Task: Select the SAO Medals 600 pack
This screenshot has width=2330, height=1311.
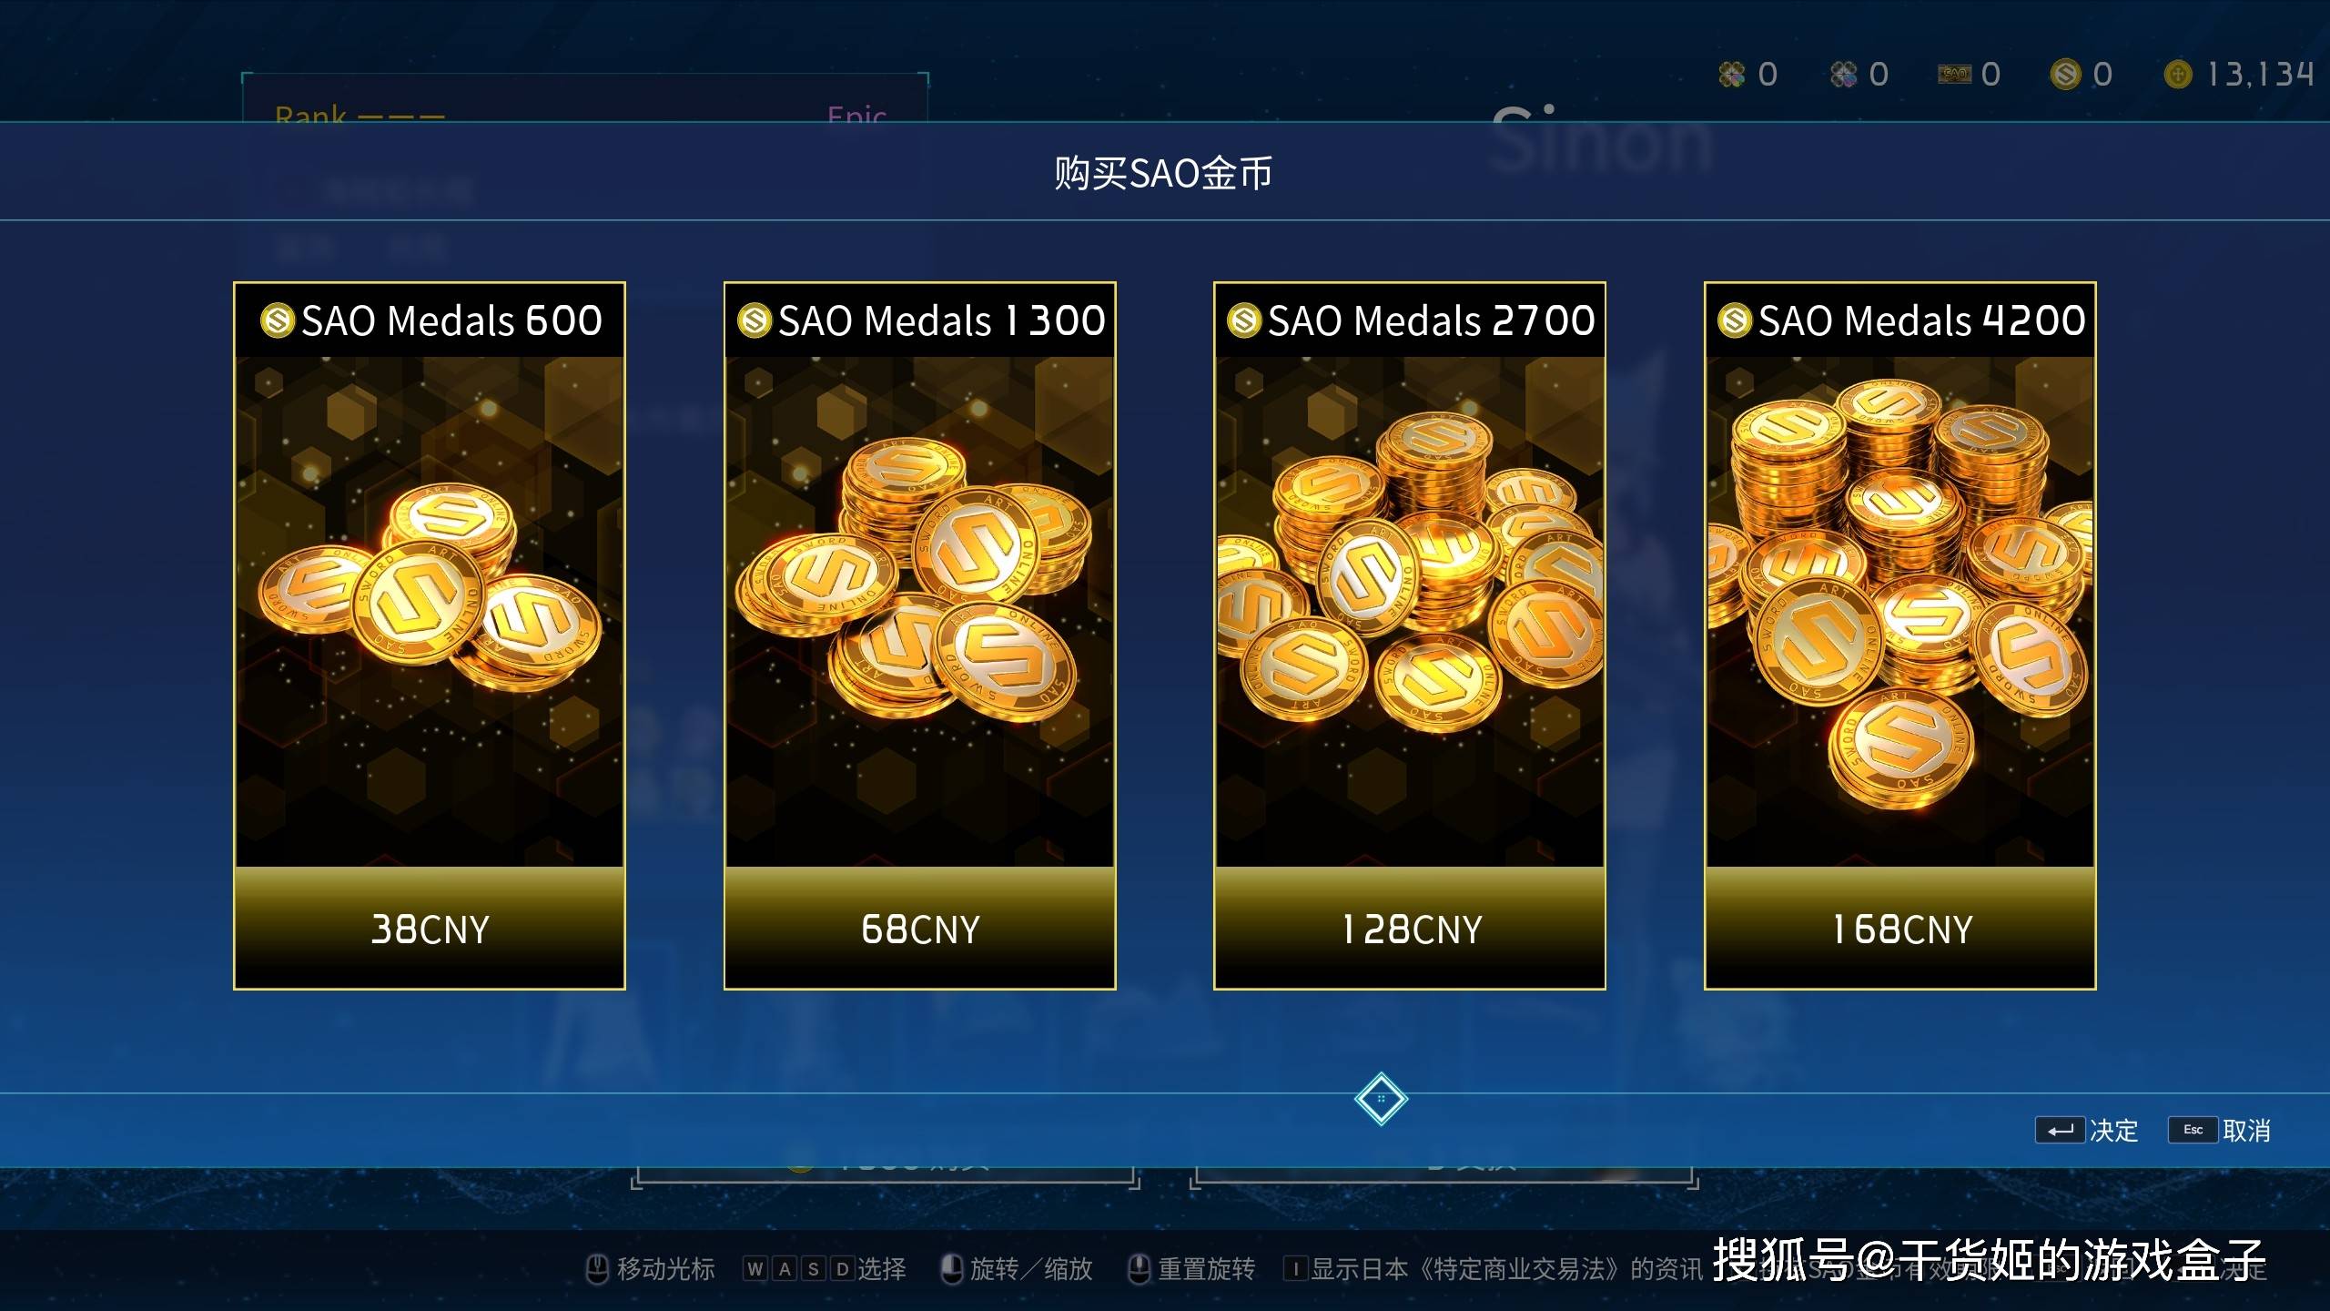Action: pos(430,635)
